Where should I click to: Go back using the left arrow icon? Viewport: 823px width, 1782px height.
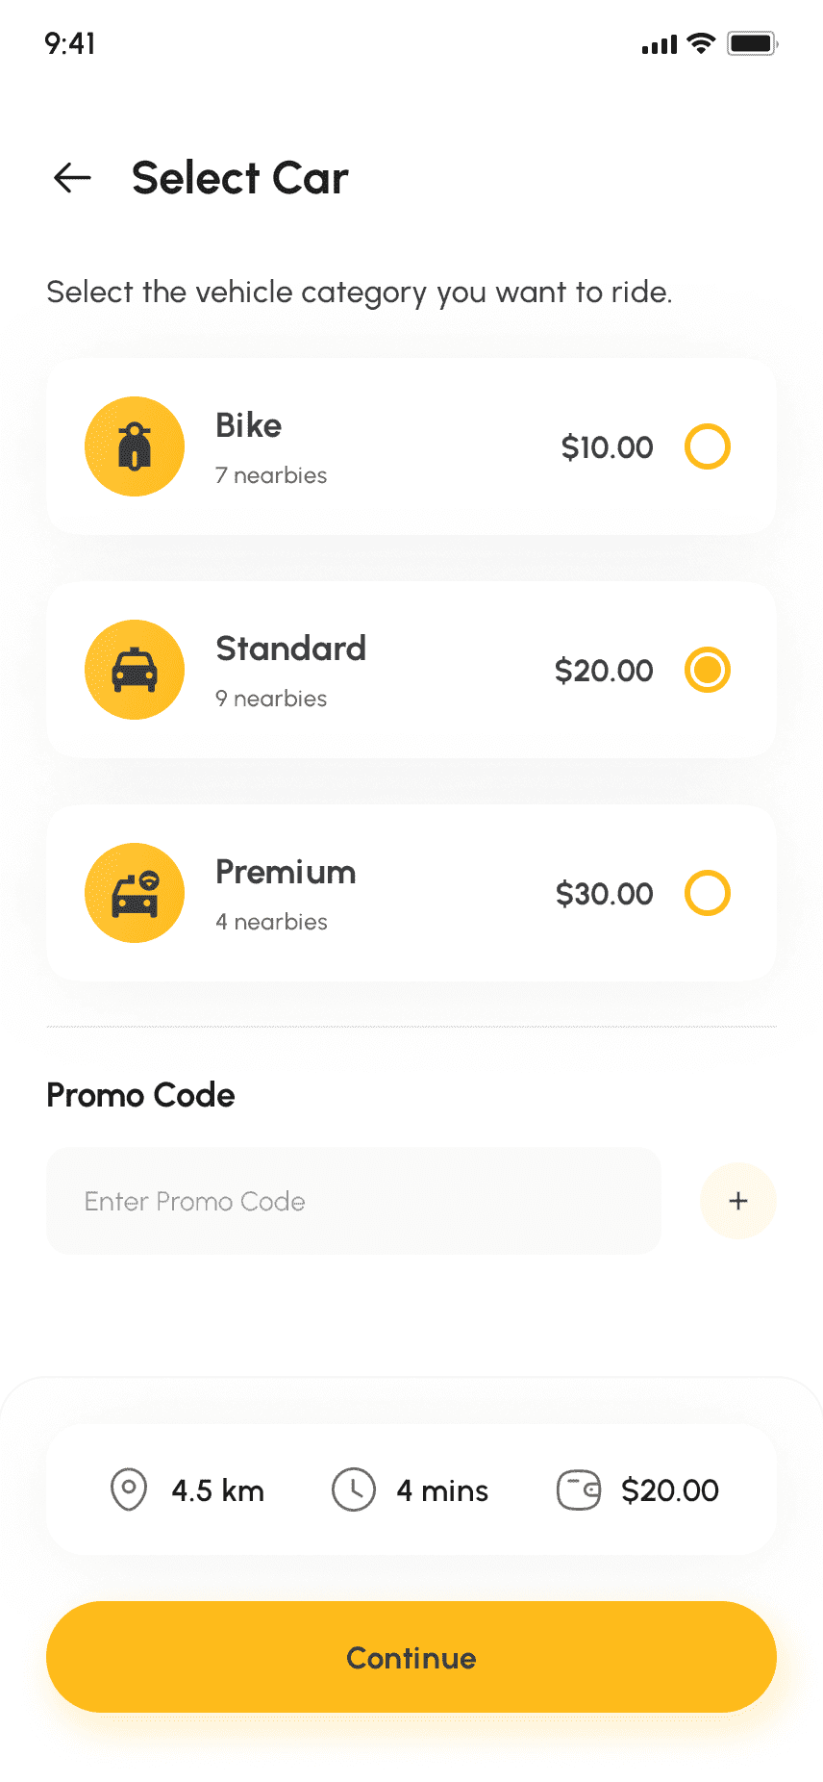[72, 177]
